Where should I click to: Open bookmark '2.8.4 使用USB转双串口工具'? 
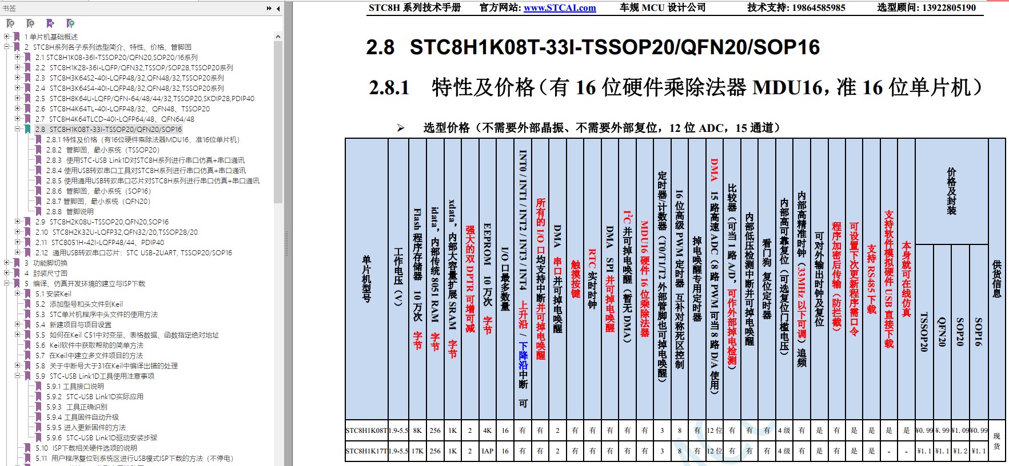click(146, 170)
